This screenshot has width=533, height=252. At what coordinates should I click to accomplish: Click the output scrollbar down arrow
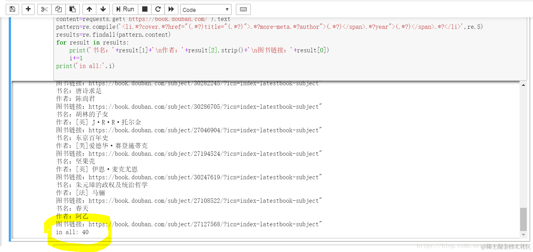coord(523,234)
